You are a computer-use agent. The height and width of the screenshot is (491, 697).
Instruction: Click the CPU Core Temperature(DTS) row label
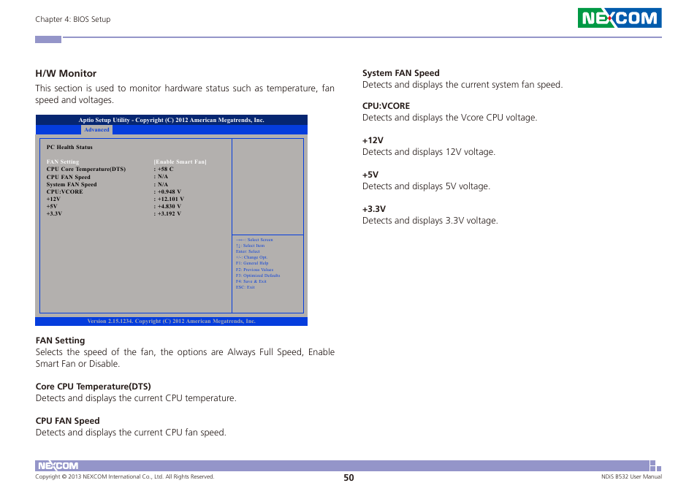click(85, 170)
